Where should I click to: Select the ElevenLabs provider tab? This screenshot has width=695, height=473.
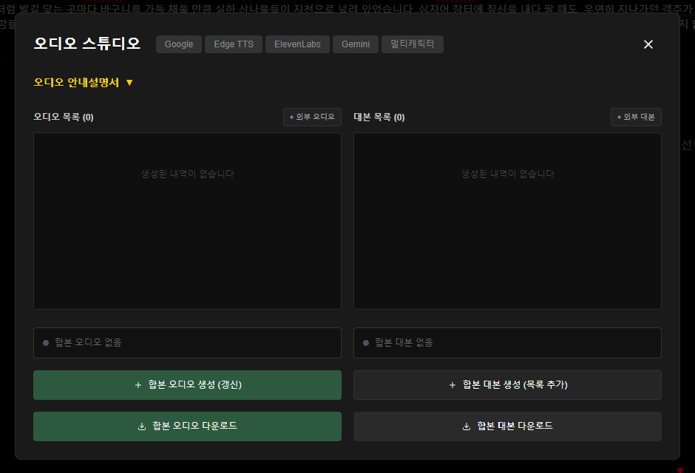pyautogui.click(x=297, y=44)
